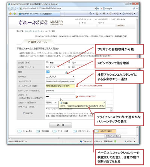
Task: Click the home icon in the command bar
Action: pos(91,13)
